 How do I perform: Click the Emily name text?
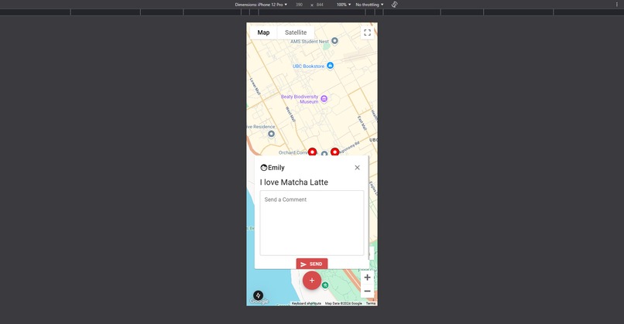276,168
